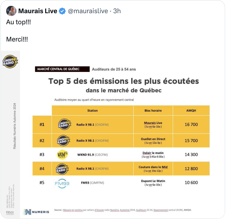Click the WKND 91.9 logo in row #3
This screenshot has width=231, height=221.
point(62,155)
